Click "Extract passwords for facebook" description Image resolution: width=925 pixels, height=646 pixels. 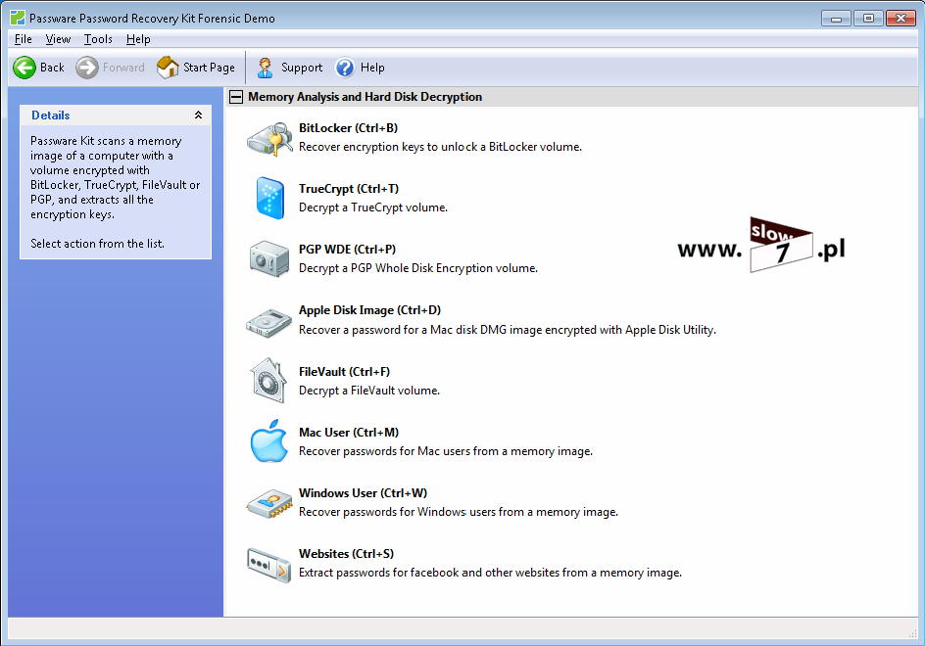click(490, 573)
